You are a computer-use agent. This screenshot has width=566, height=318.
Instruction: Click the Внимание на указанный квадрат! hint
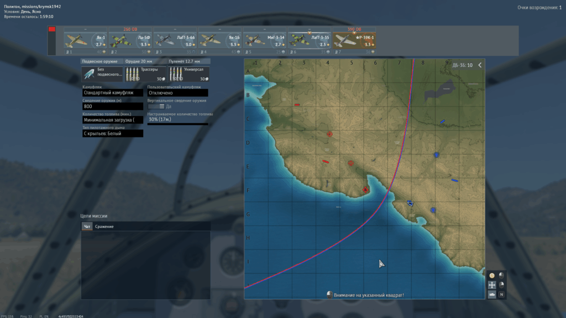tap(369, 295)
